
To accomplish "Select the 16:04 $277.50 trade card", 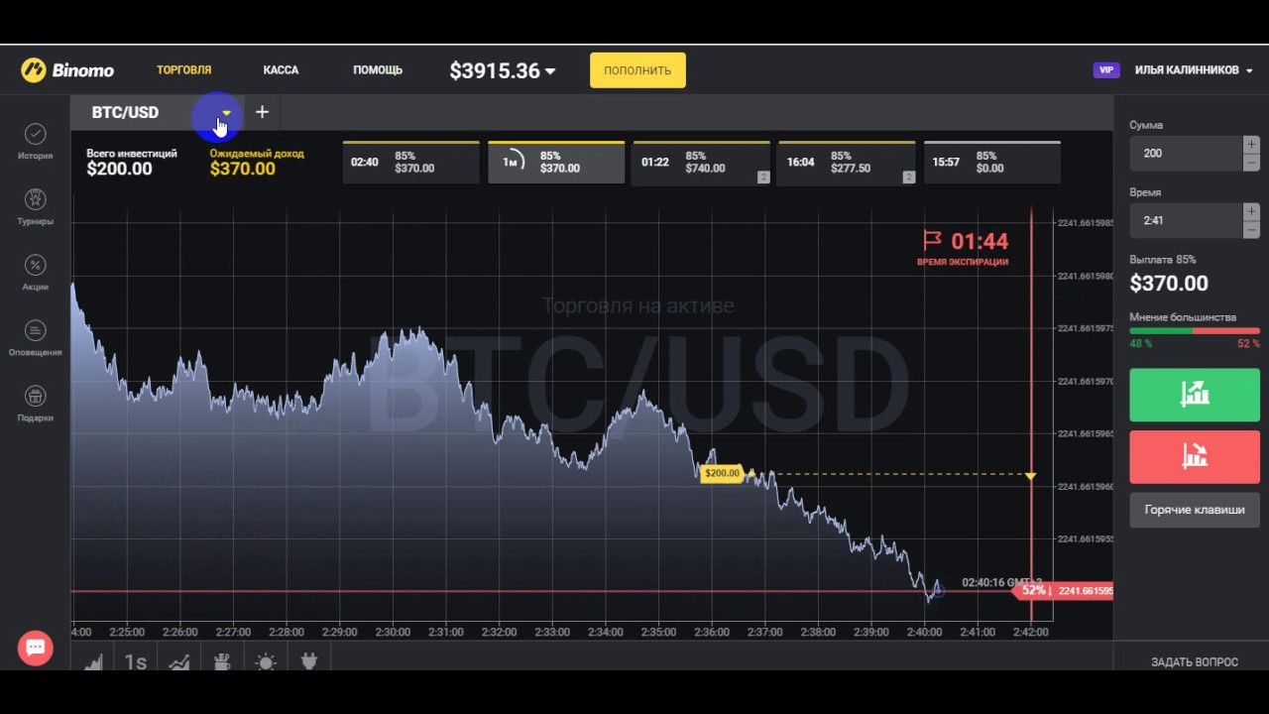I will coord(847,163).
